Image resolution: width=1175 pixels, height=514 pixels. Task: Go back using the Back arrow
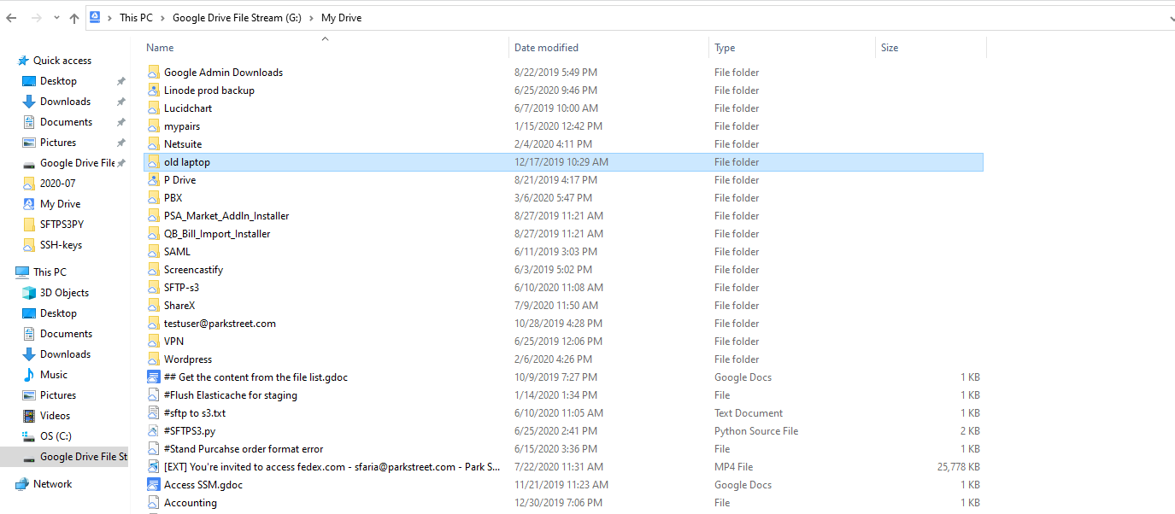tap(11, 18)
